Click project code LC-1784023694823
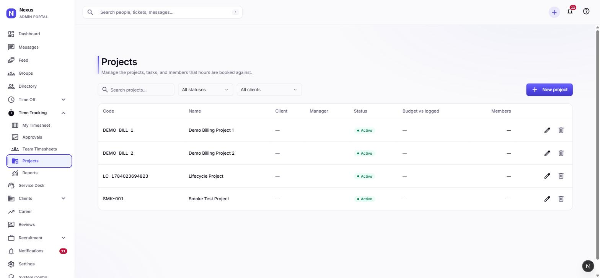 (x=126, y=176)
